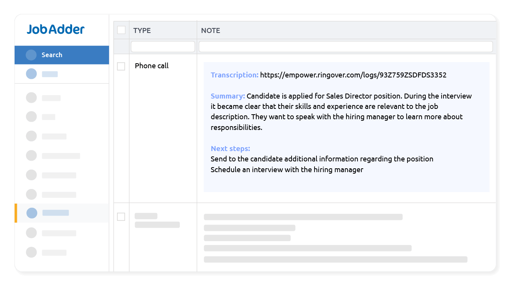The height and width of the screenshot is (286, 511).
Task: Click the JobAdder logo
Action: pyautogui.click(x=55, y=29)
